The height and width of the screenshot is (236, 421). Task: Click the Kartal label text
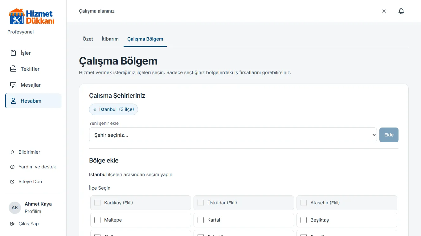(214, 220)
